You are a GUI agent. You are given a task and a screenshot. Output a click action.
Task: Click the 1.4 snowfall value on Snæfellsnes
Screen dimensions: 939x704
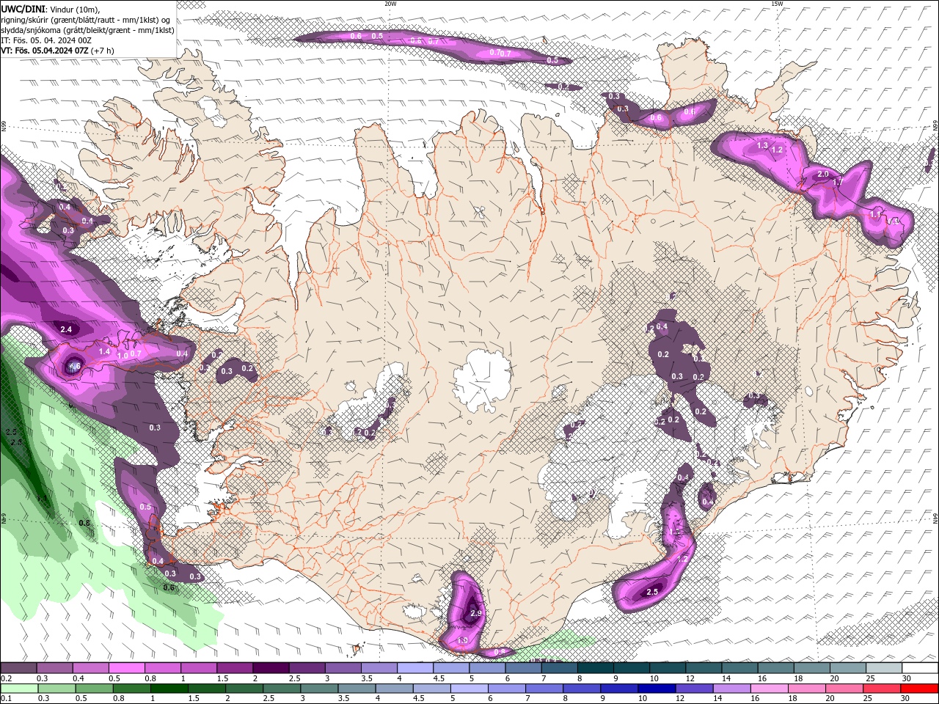104,352
